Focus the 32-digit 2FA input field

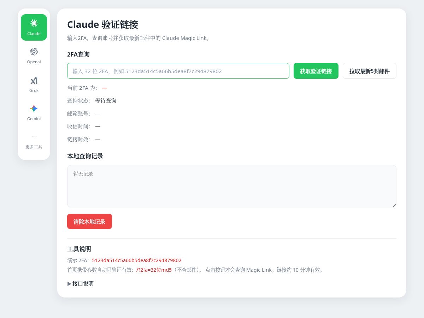pyautogui.click(x=178, y=71)
